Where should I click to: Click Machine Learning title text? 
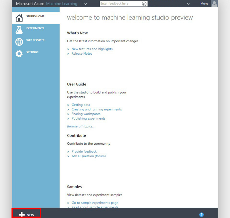[x=62, y=4]
